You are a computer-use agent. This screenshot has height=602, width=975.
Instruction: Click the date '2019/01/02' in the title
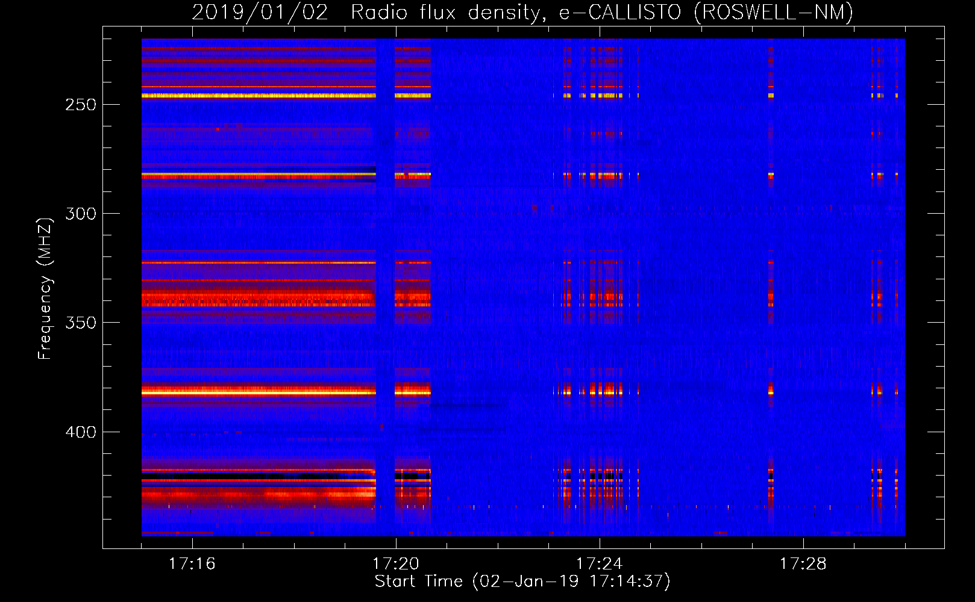point(260,13)
